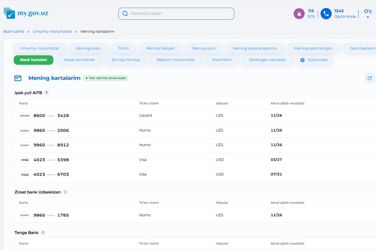This screenshot has width=376, height=250.
Task: Select the Ta'lim tab
Action: [x=124, y=48]
